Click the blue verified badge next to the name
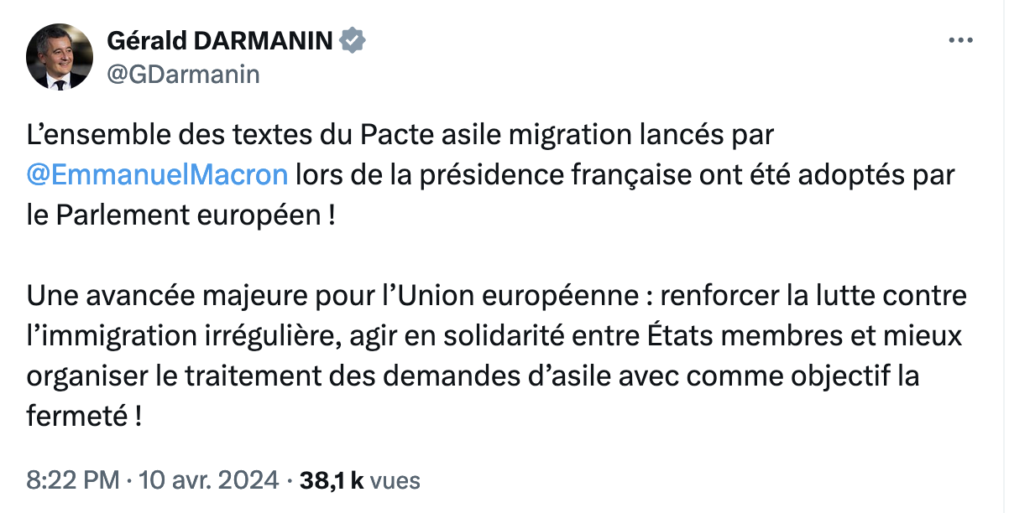 click(x=352, y=41)
